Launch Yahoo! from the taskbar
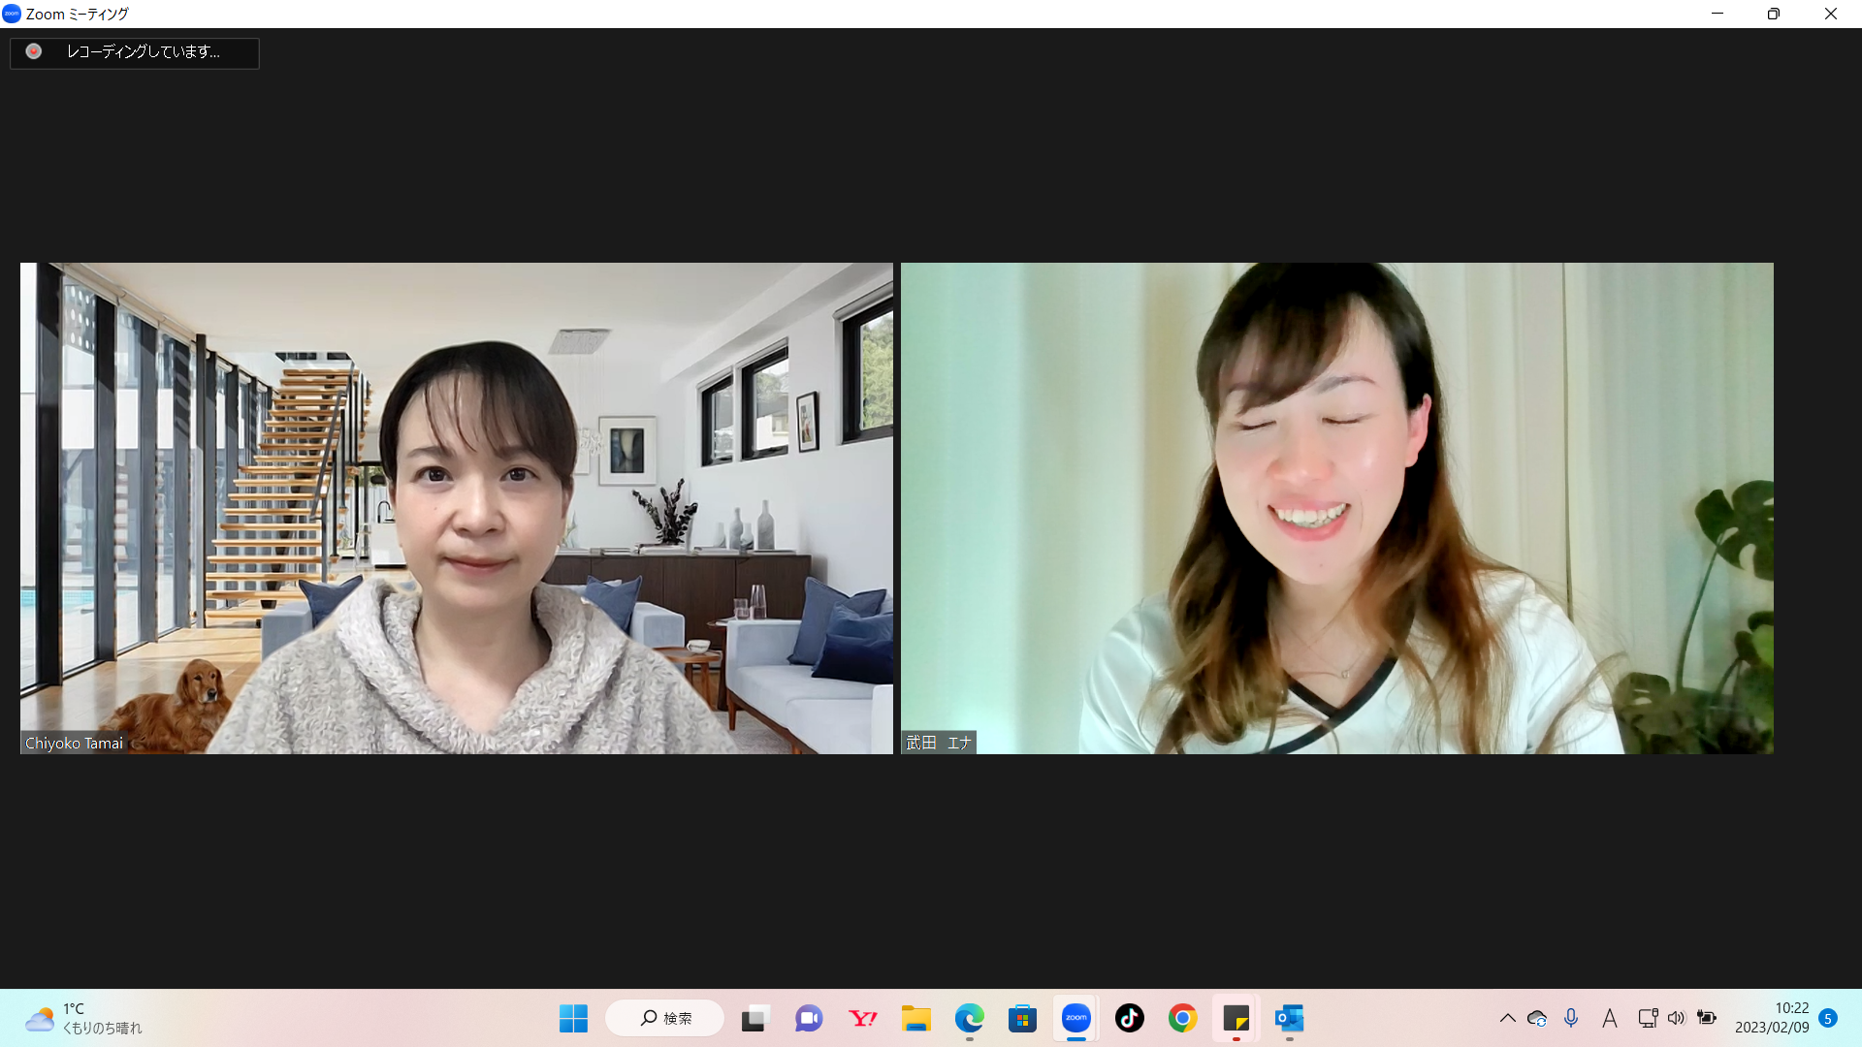Image resolution: width=1862 pixels, height=1047 pixels. 862,1018
